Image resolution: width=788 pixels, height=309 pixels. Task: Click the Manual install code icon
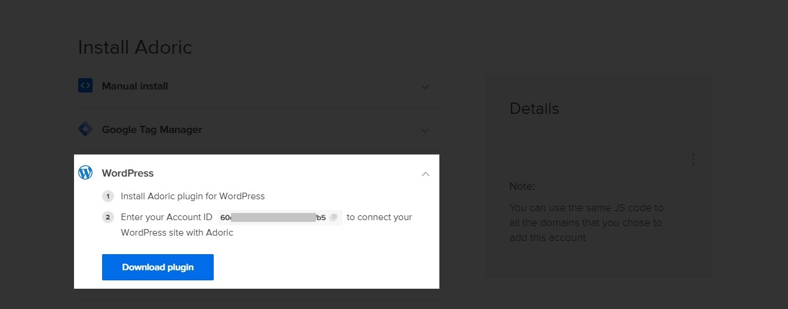(x=85, y=86)
